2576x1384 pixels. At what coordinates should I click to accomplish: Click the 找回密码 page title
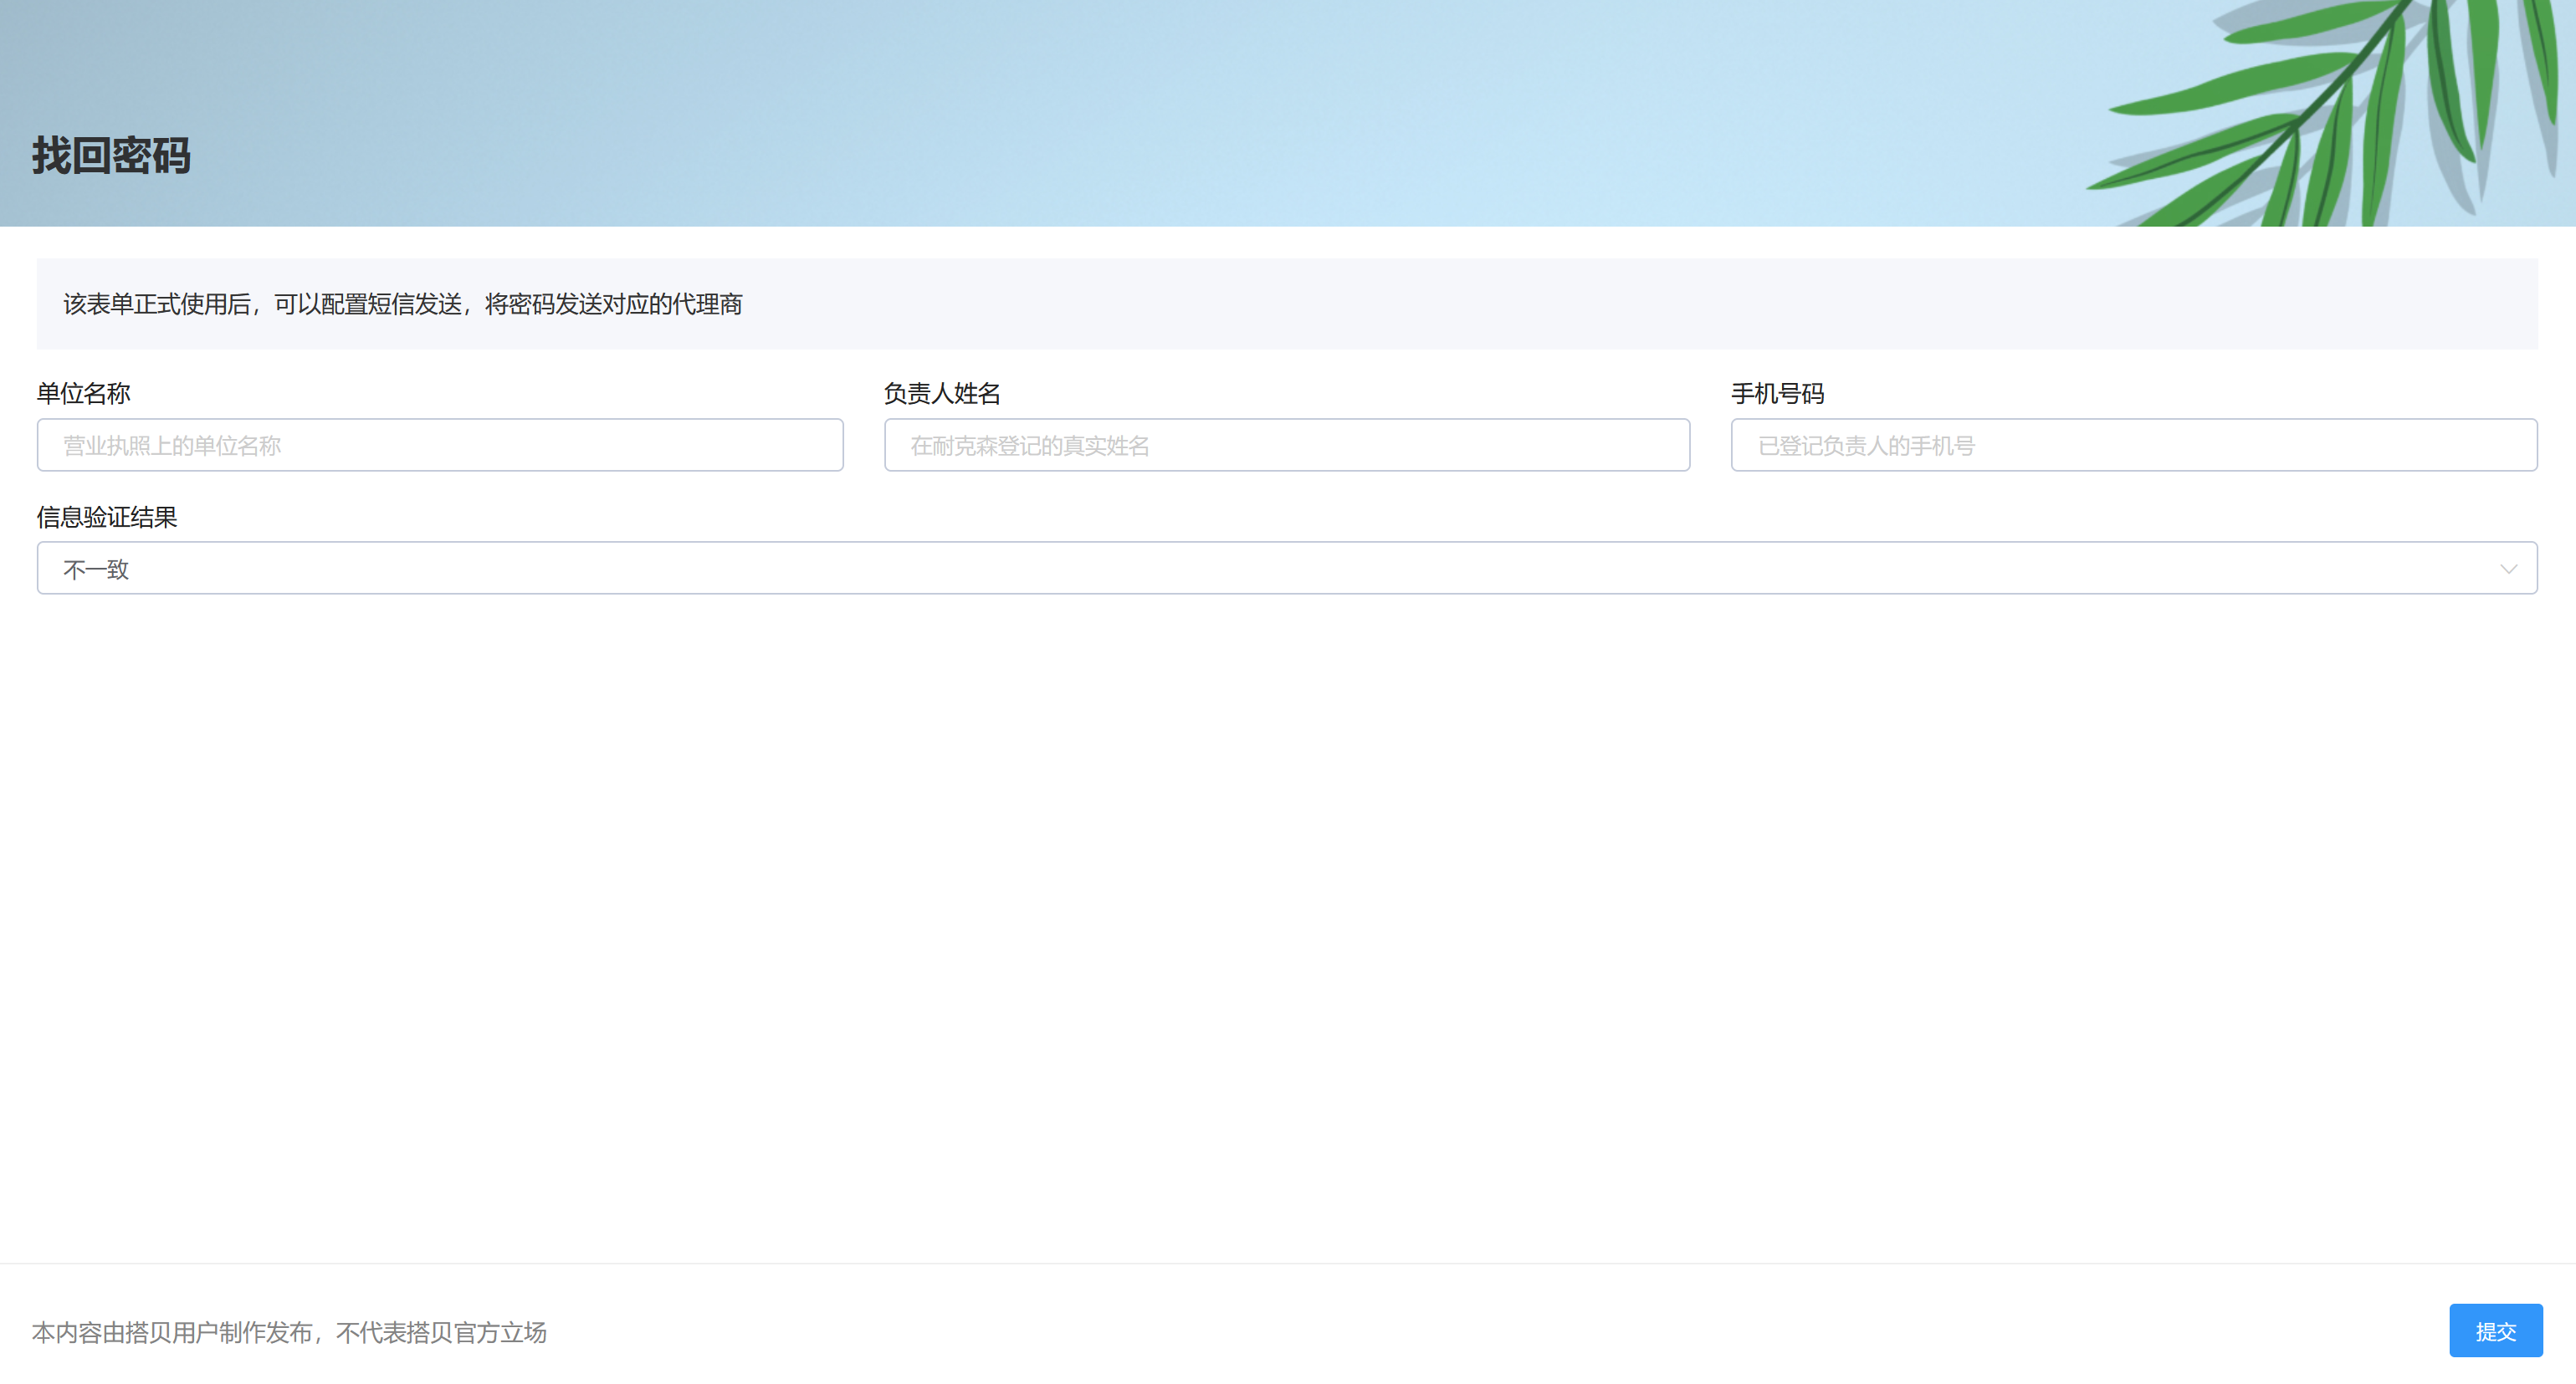[111, 156]
